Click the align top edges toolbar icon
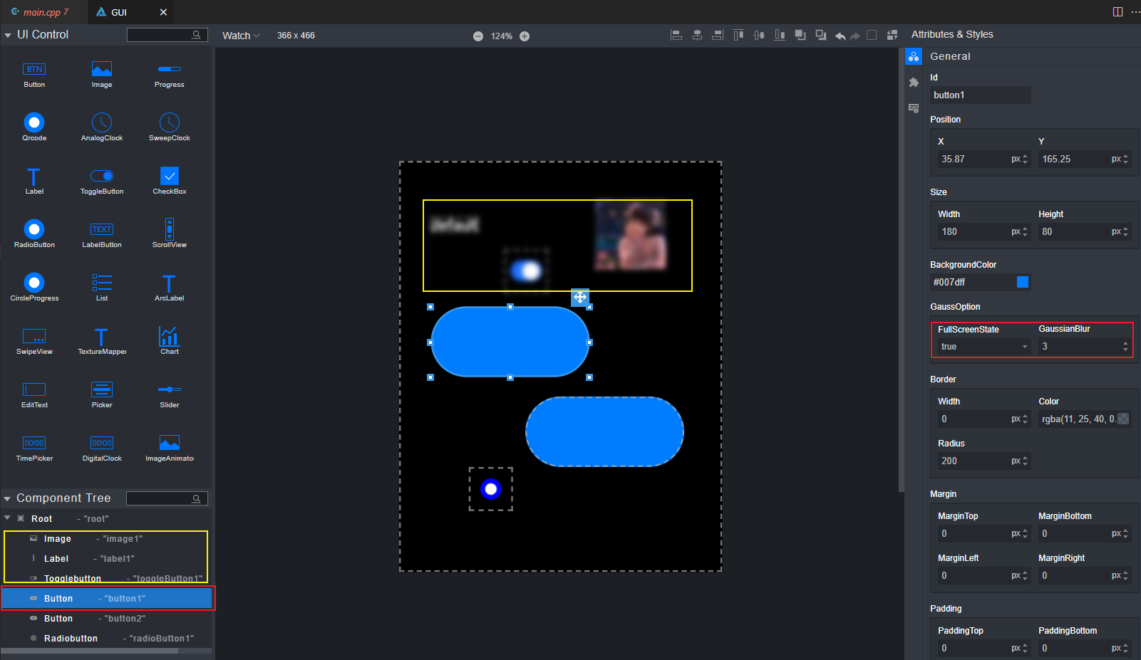The width and height of the screenshot is (1141, 660). pyautogui.click(x=738, y=36)
